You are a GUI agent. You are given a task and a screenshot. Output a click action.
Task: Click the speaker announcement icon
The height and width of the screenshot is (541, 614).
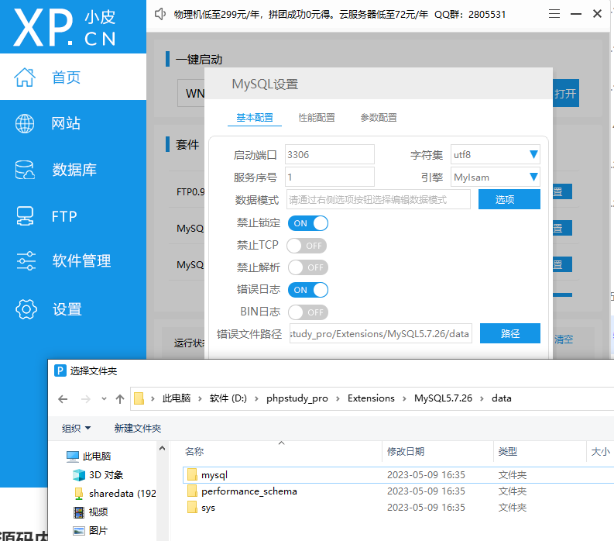[160, 14]
